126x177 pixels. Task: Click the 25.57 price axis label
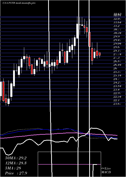click(117, 72)
